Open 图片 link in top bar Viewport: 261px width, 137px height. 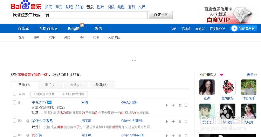[100, 7]
